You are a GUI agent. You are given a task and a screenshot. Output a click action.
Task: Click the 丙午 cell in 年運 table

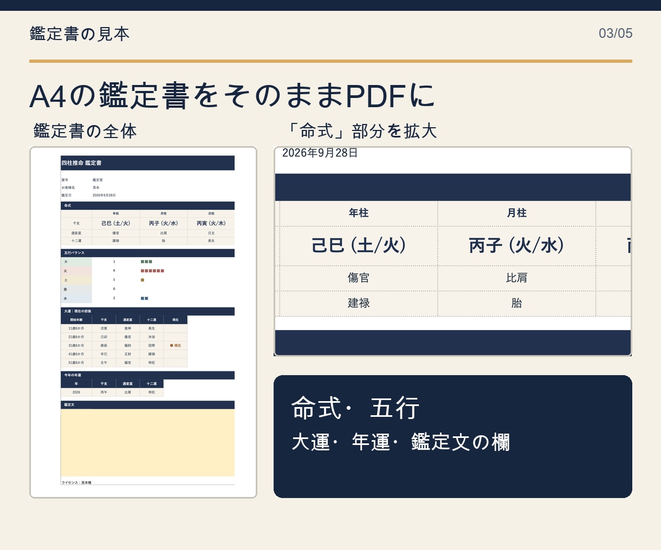[x=104, y=392]
